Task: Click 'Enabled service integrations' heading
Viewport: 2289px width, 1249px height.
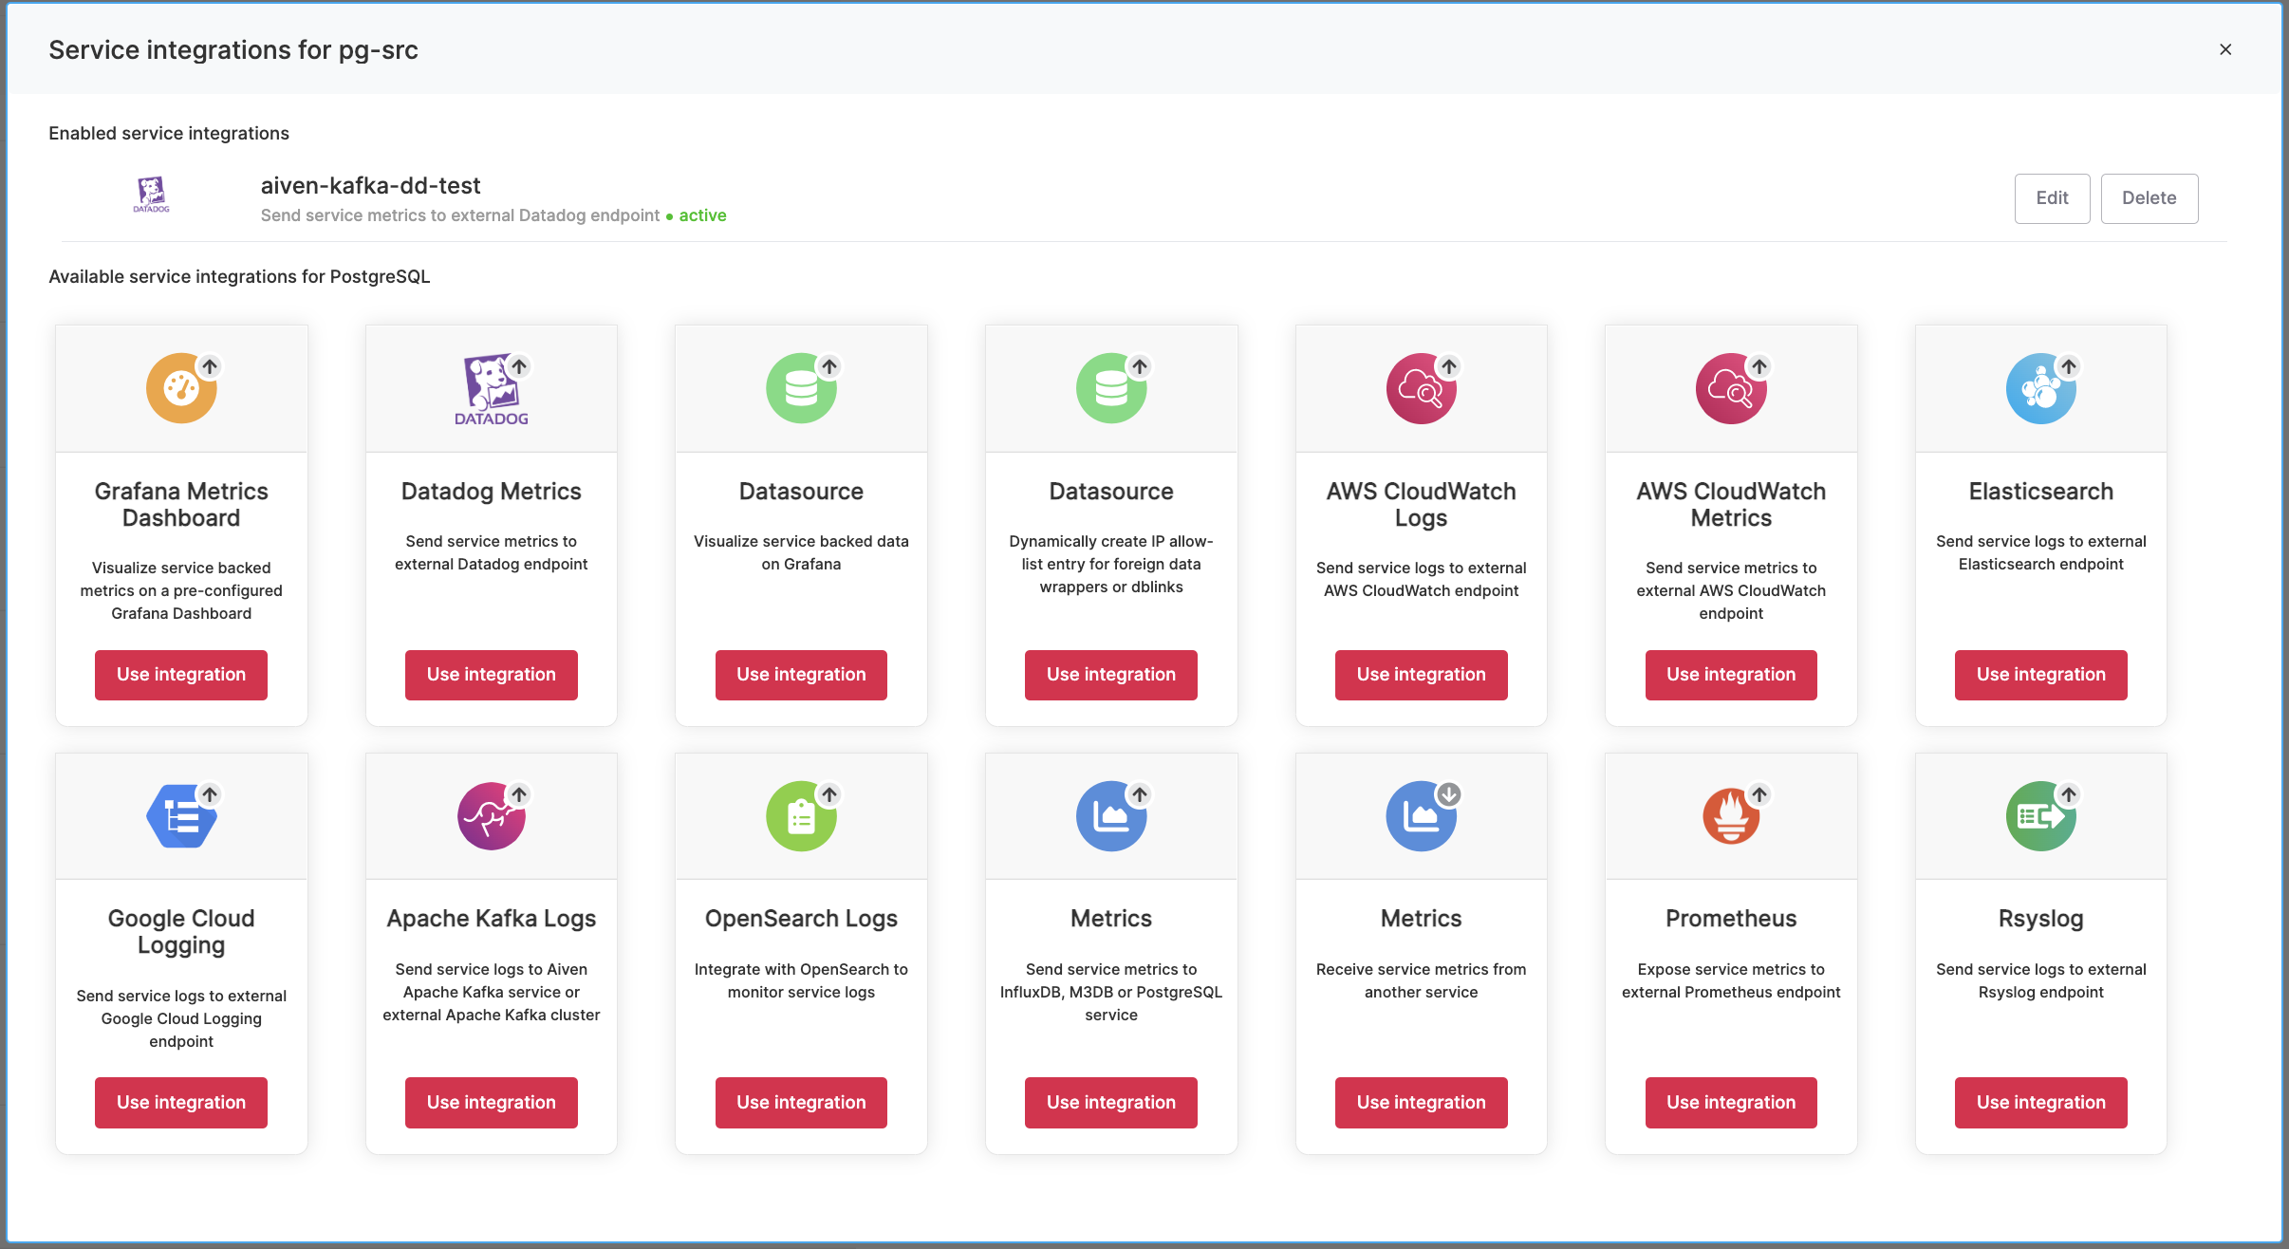Action: pyautogui.click(x=169, y=133)
